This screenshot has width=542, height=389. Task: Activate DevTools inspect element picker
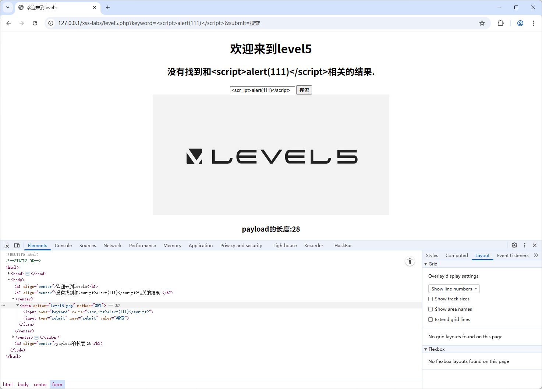pyautogui.click(x=7, y=245)
